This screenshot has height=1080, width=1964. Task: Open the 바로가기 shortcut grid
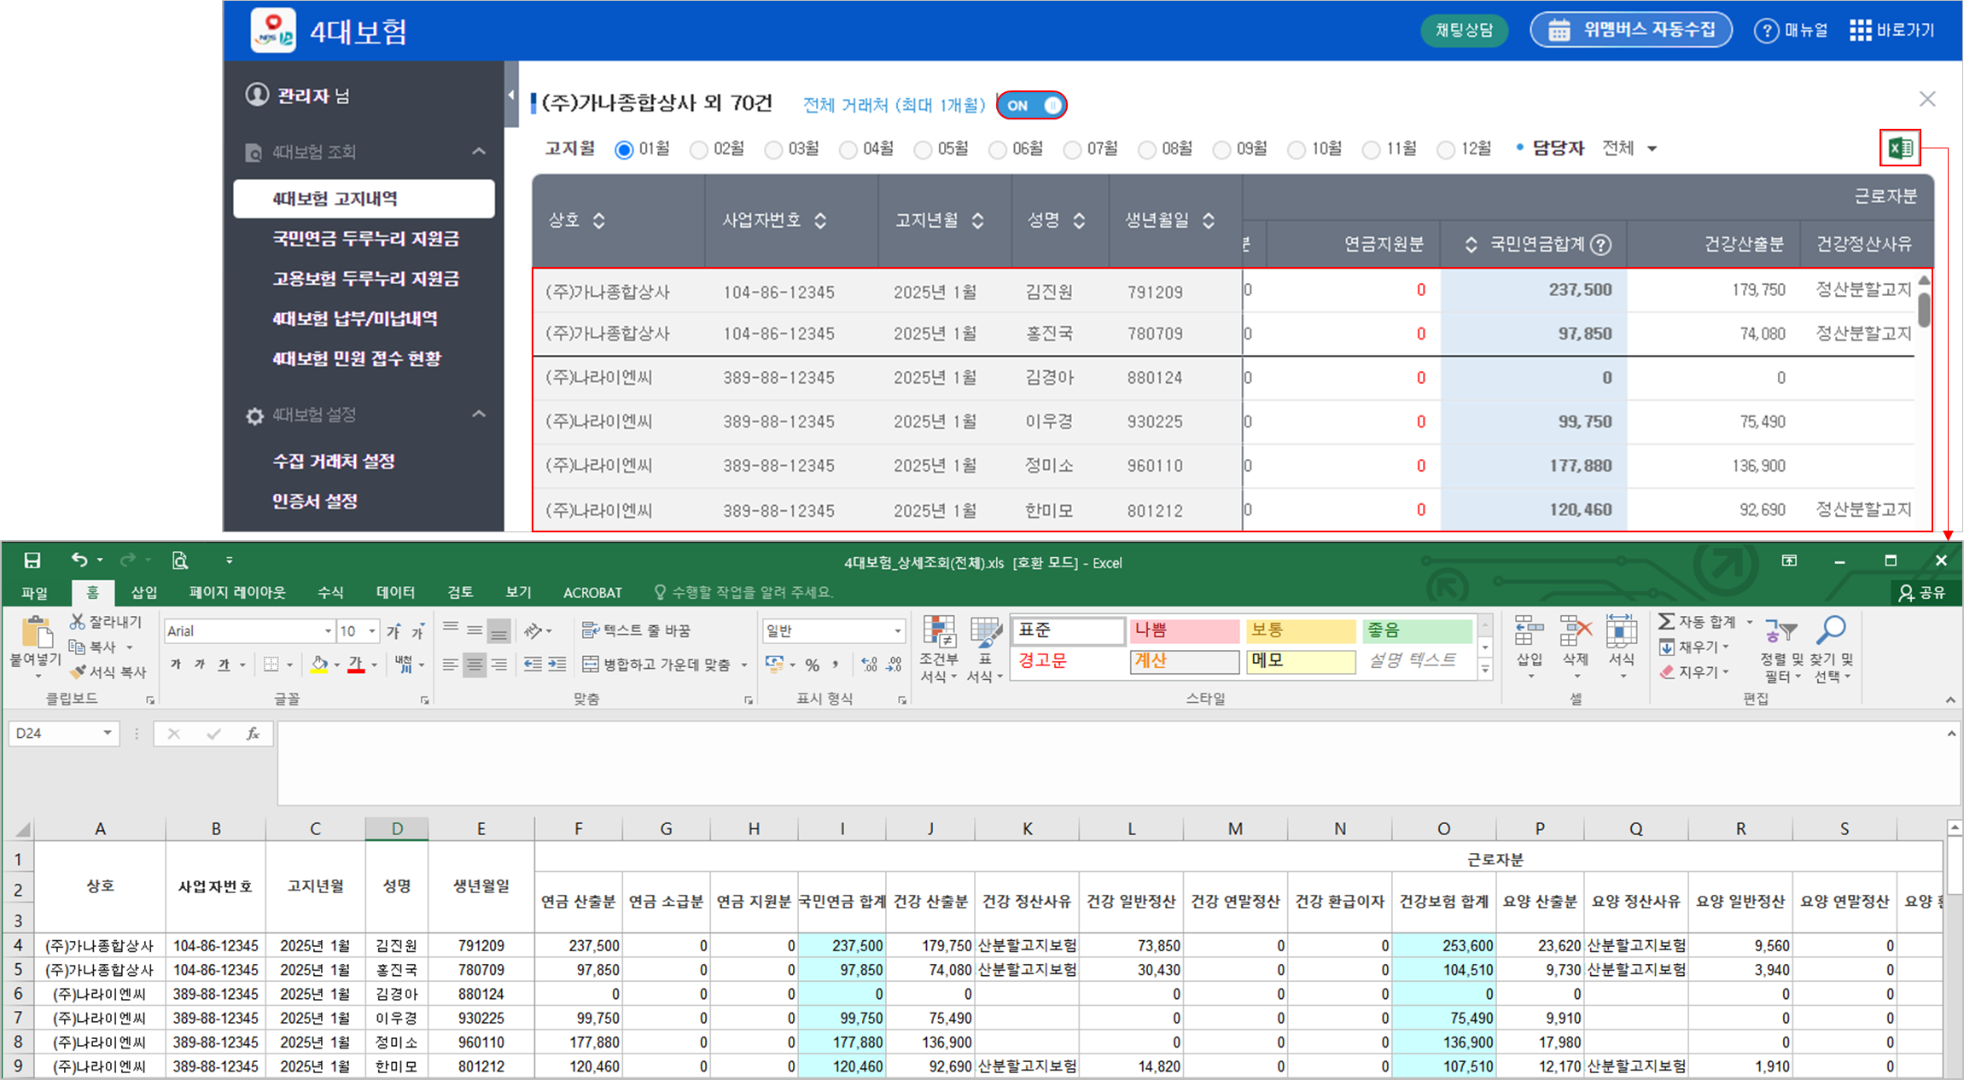(x=1860, y=31)
